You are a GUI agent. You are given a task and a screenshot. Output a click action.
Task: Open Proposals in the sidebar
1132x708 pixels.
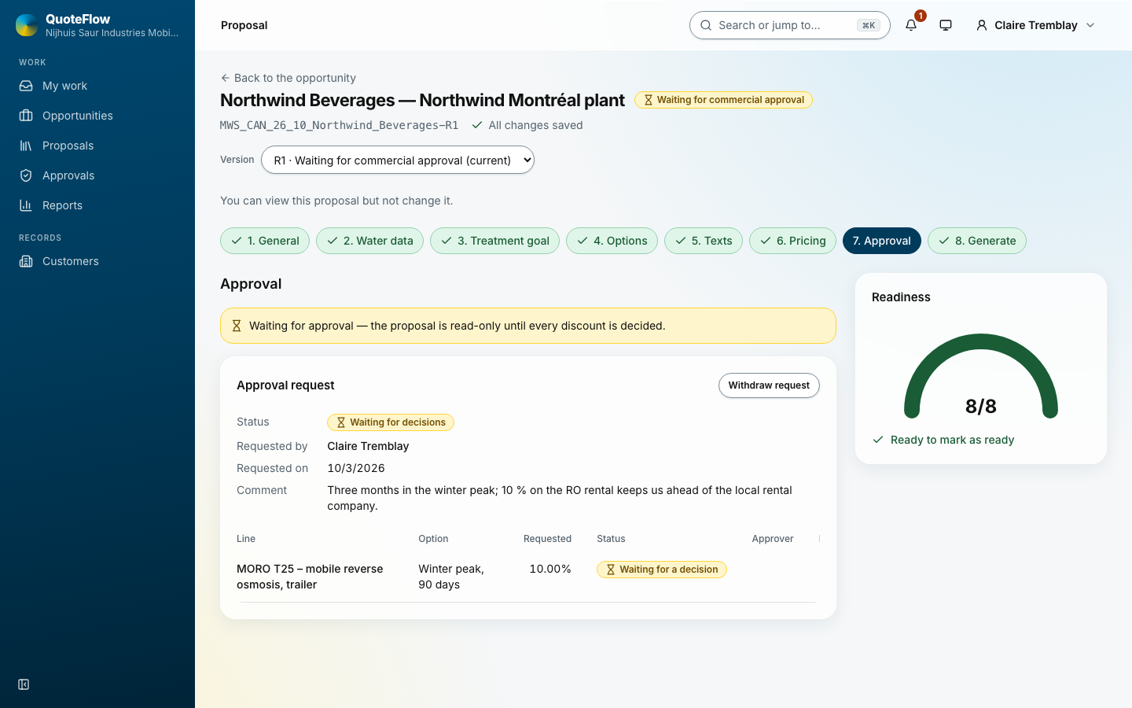(x=97, y=146)
